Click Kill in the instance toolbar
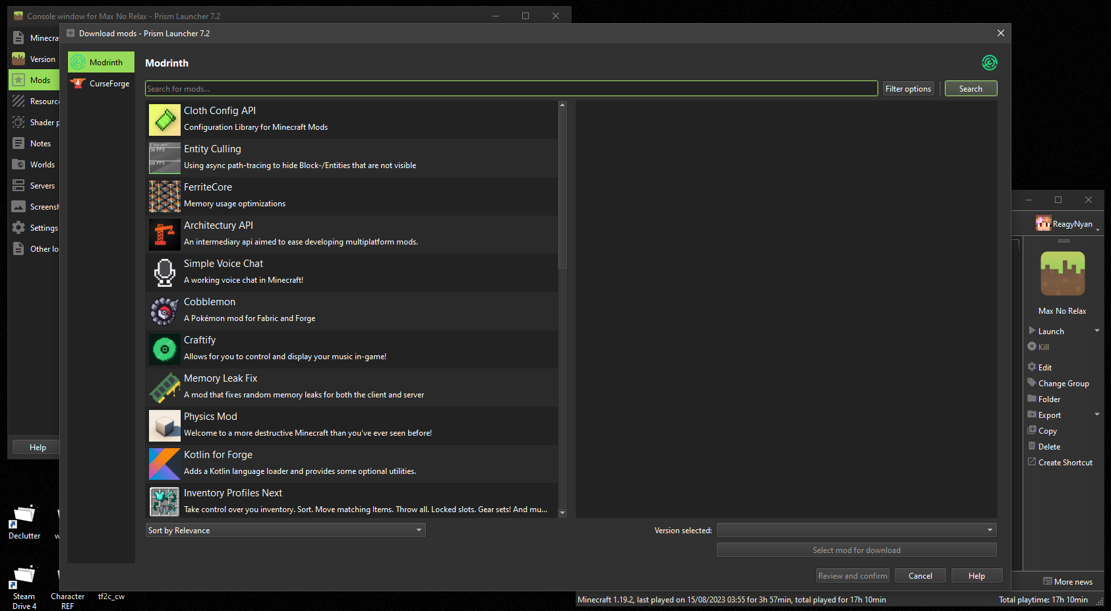The image size is (1111, 611). 1038,347
